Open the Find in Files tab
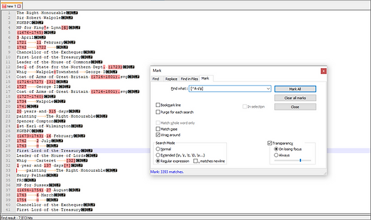Image resolution: width=371 pixels, height=220 pixels. 189,79
